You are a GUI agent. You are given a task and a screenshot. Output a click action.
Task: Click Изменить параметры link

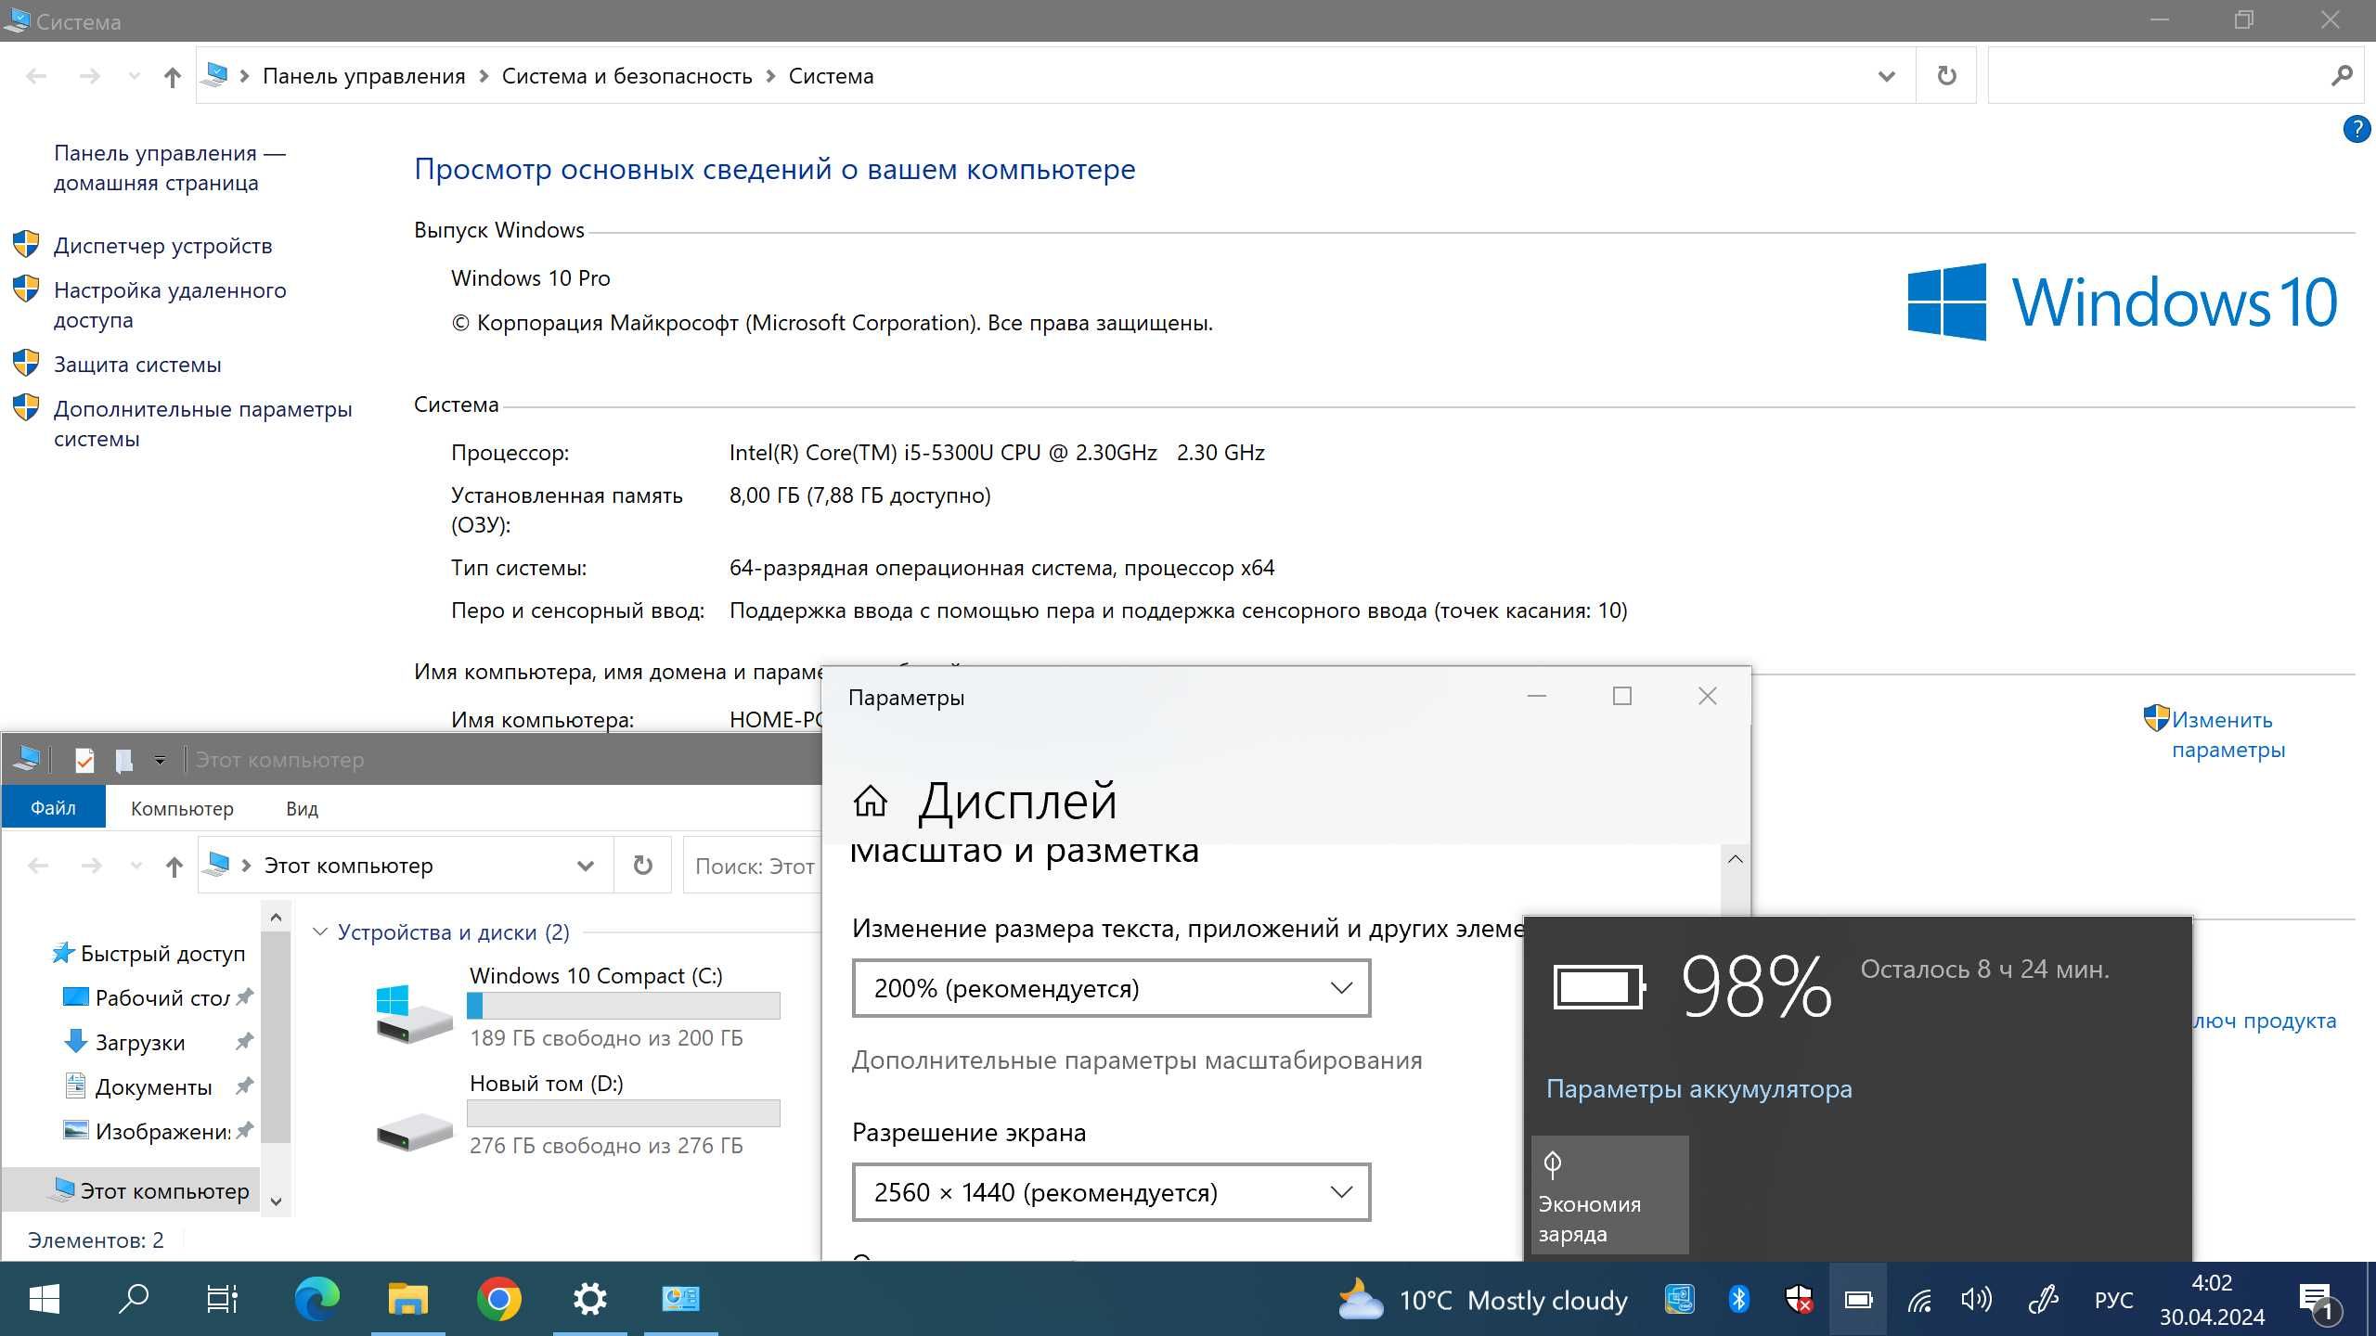coord(2227,734)
